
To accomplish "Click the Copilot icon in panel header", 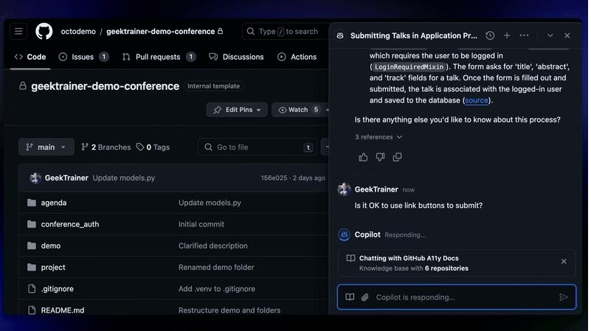I will point(340,36).
